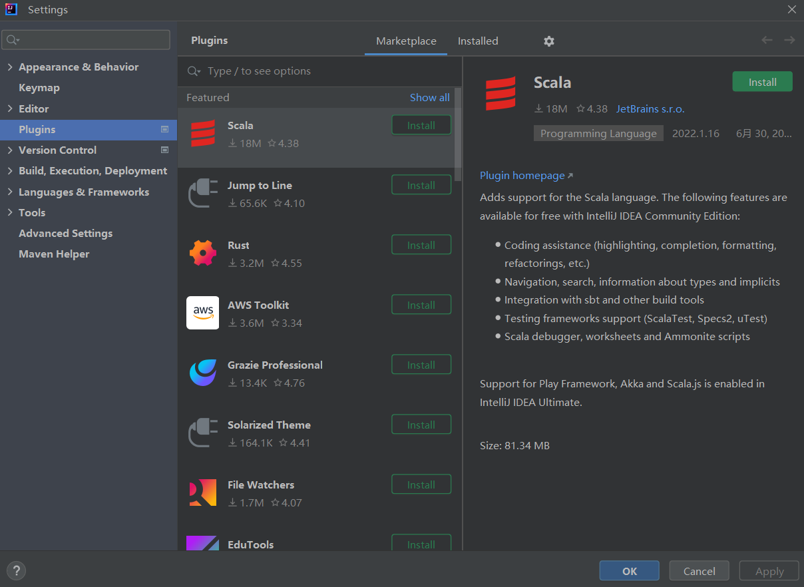Switch to the Installed tab
Screen dimensions: 804x587
(x=478, y=41)
